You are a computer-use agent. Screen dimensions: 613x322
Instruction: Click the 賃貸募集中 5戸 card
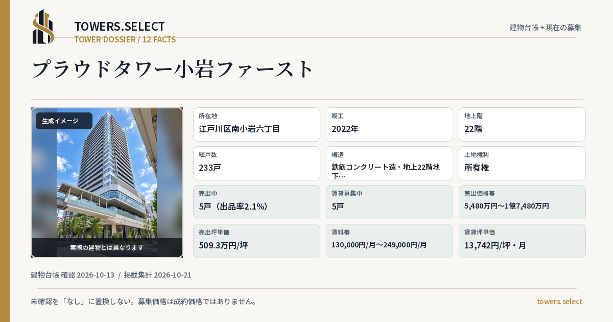389,202
